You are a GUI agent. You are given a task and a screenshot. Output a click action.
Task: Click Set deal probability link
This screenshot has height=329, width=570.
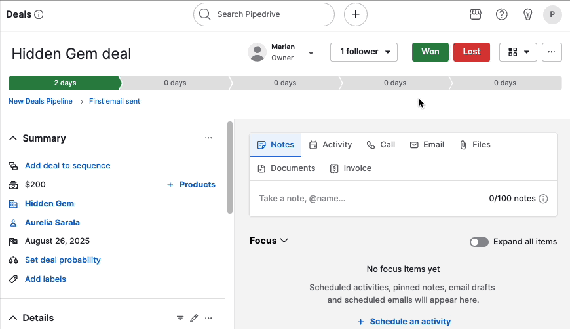pyautogui.click(x=62, y=260)
